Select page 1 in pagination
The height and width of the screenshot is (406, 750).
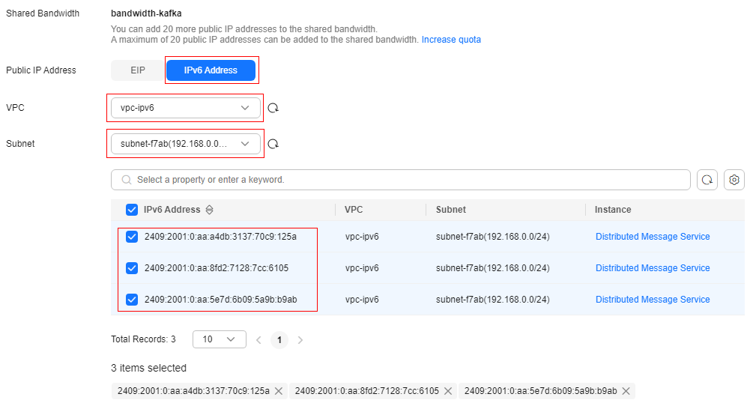click(x=279, y=340)
